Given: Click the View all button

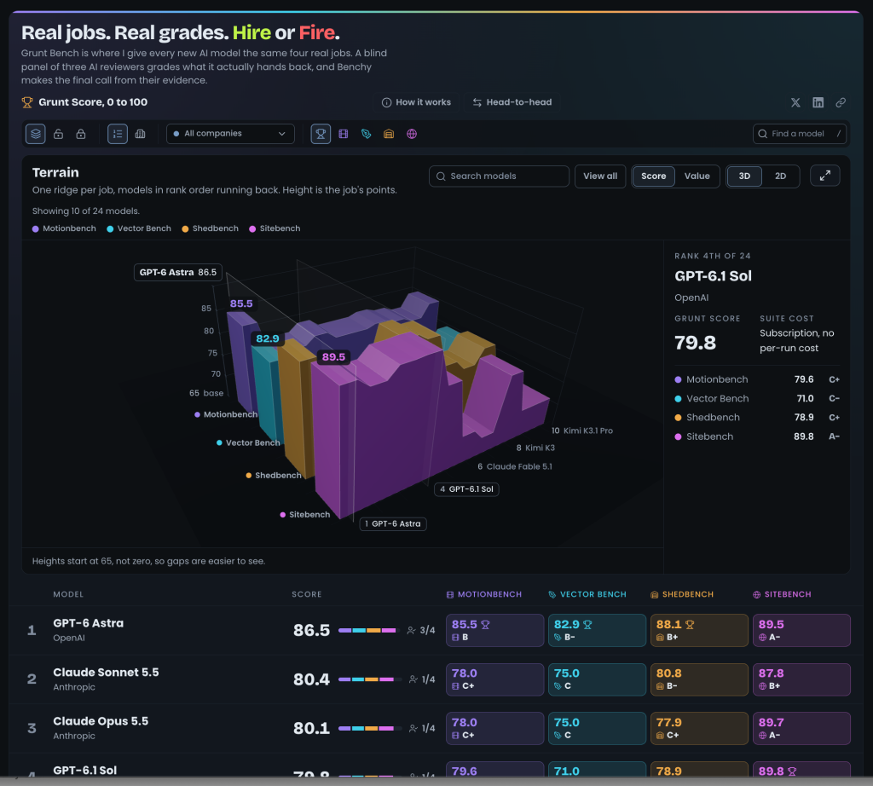Looking at the screenshot, I should click(600, 176).
